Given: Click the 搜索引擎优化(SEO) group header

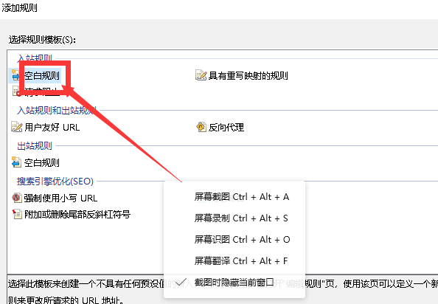Looking at the screenshot, I should 55,181.
